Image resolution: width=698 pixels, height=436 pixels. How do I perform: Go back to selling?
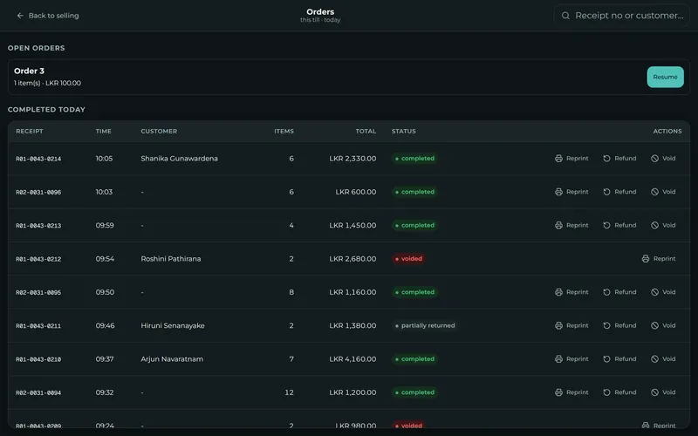pos(48,16)
